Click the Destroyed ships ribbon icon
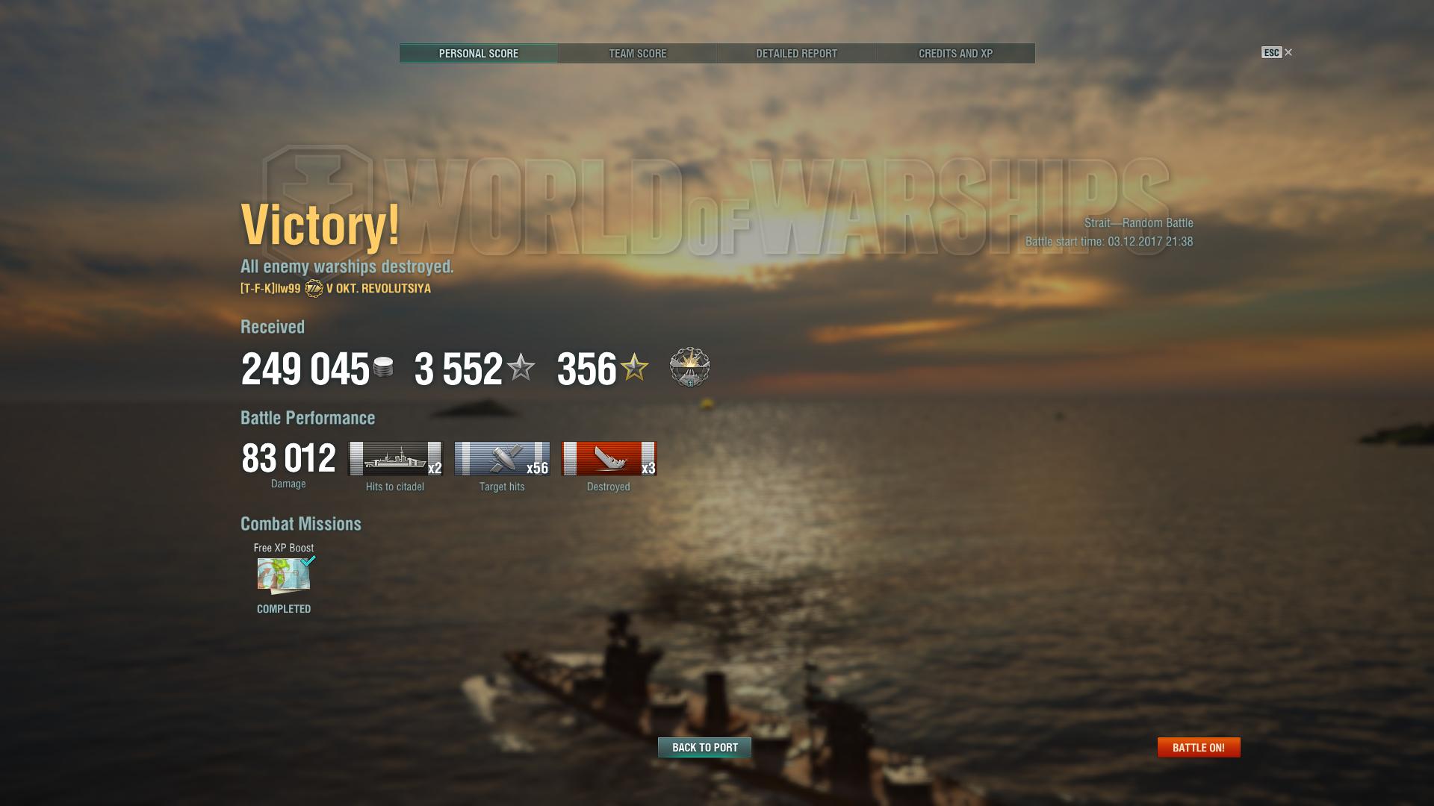This screenshot has width=1434, height=806. pos(609,458)
